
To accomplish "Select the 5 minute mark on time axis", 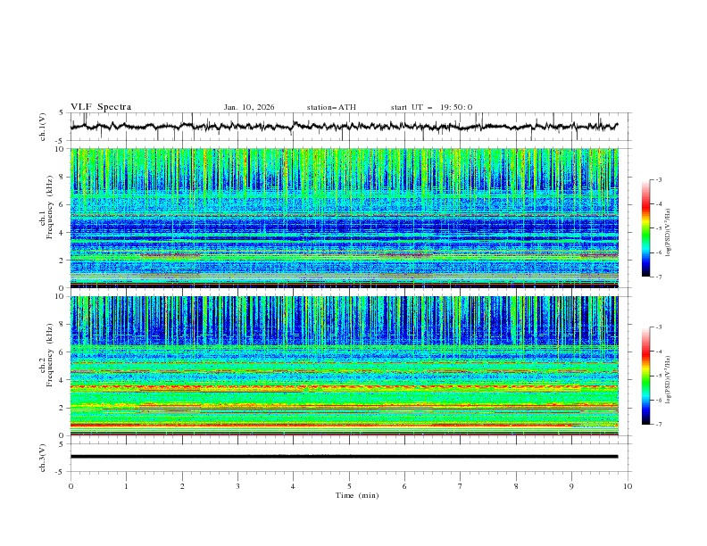I will coord(349,485).
